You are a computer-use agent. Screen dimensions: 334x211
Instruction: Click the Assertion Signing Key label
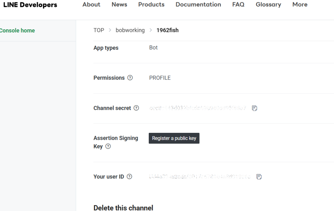pos(116,142)
